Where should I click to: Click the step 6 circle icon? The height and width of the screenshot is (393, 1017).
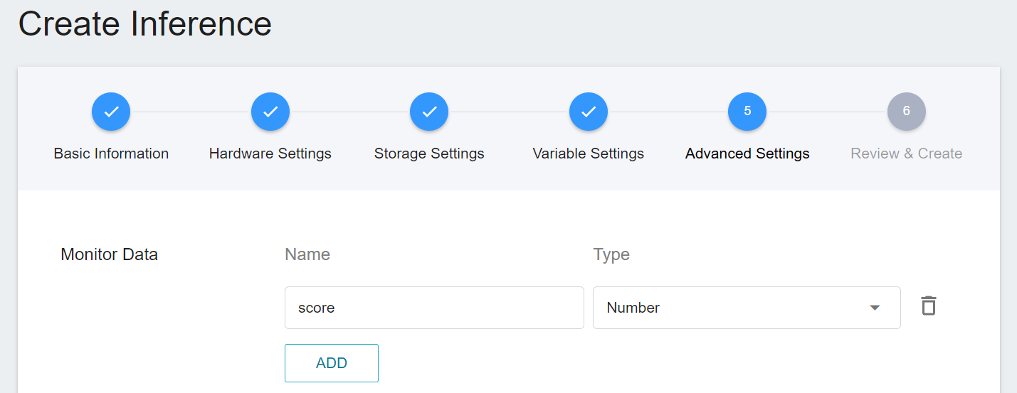click(907, 112)
